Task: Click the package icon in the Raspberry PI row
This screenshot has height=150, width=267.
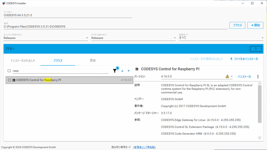Action: (14, 80)
